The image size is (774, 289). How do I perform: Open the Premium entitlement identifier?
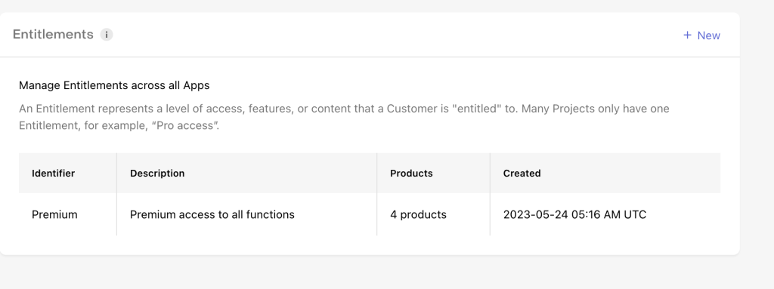click(54, 214)
